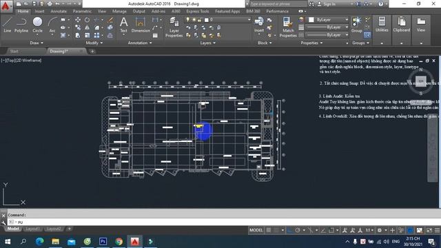This screenshot has width=441, height=248.
Task: Open the application menu A button
Action: click(6, 6)
